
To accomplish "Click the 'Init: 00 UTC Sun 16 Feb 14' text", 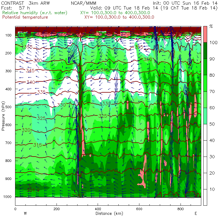I will 185,3.
